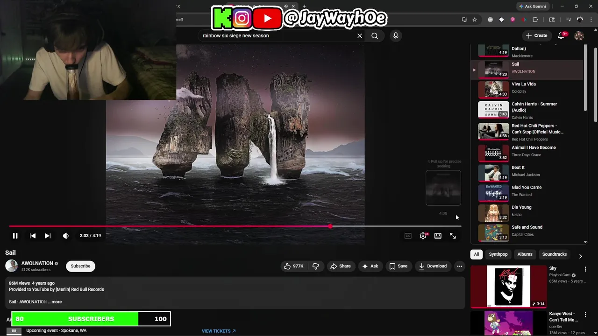This screenshot has height=336, width=598.
Task: Go to the previous video
Action: coord(33,236)
